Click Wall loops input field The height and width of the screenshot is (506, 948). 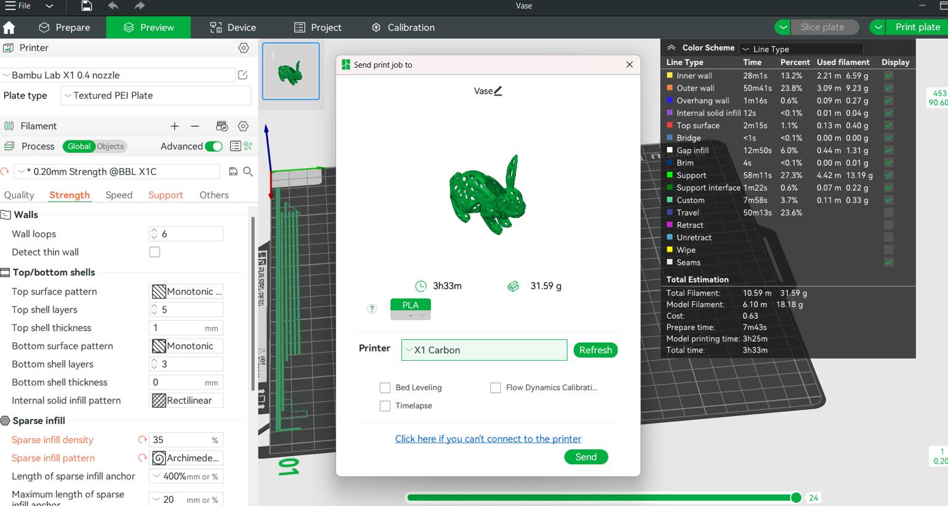186,234
